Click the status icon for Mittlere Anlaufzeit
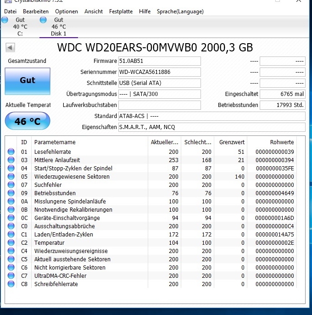The width and height of the screenshot is (312, 315). pyautogui.click(x=11, y=160)
